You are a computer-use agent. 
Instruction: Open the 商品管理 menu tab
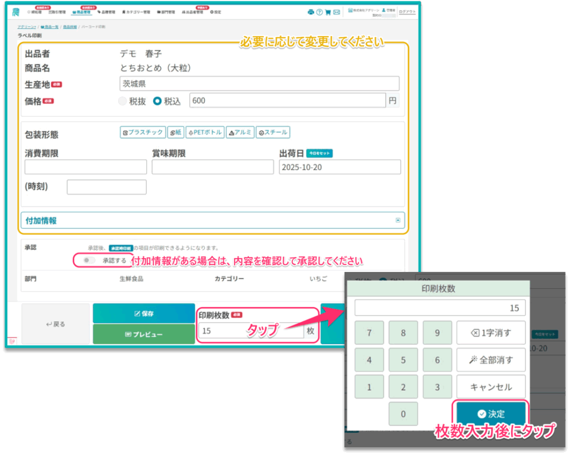[82, 12]
